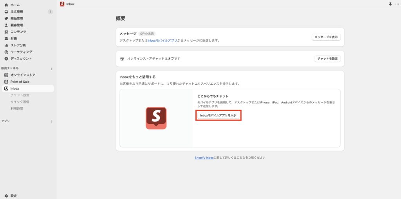Open チャット設定 submenu item

pyautogui.click(x=20, y=95)
